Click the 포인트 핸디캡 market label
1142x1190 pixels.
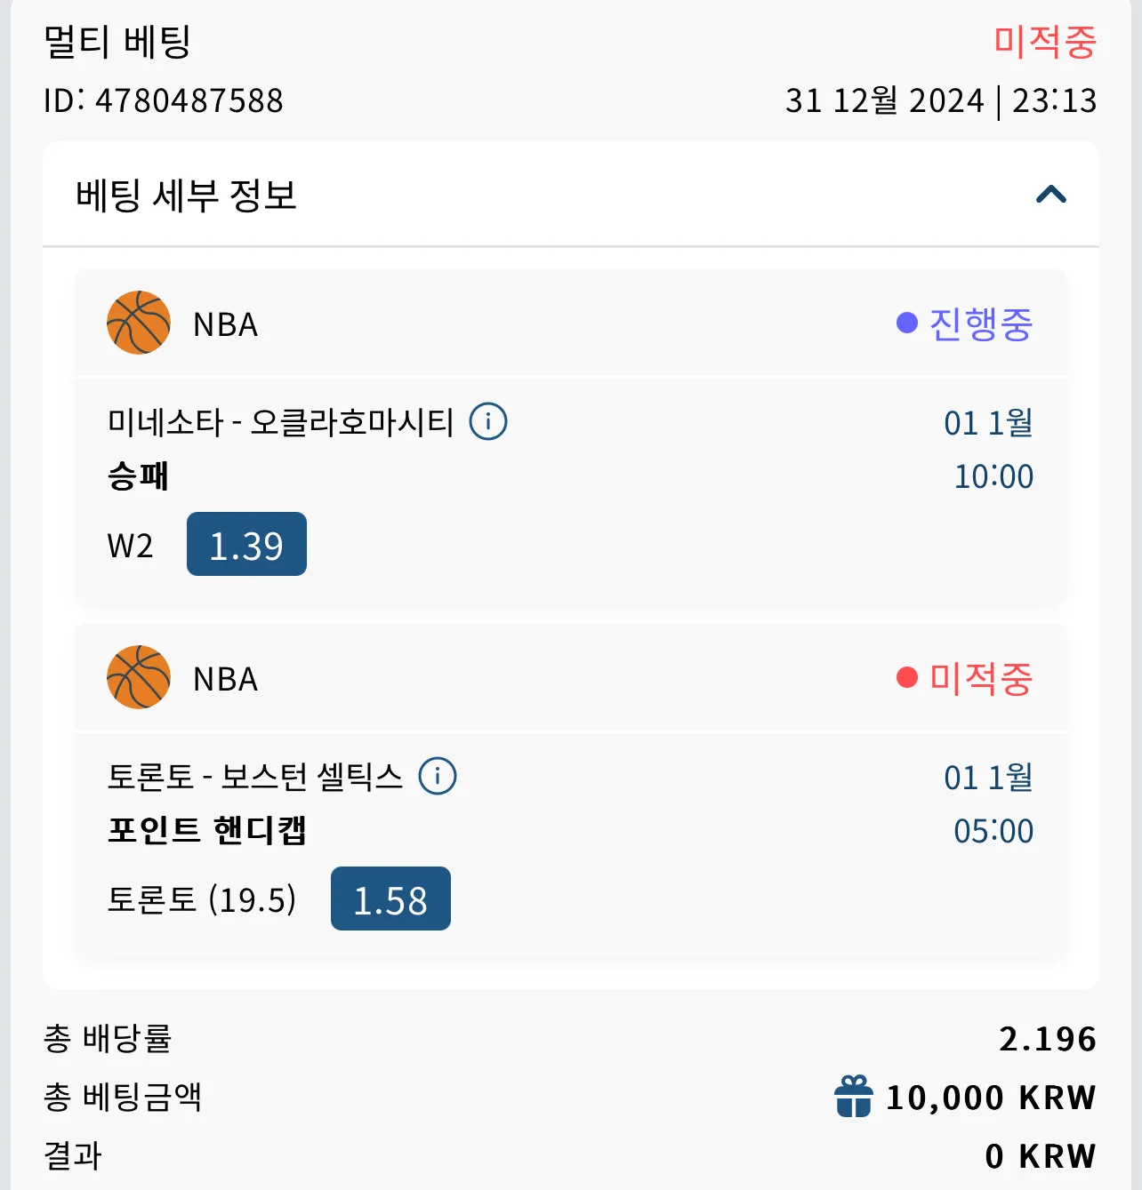point(207,829)
